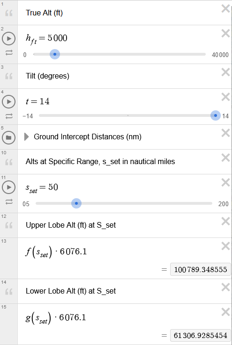Play the tilt t slider animation
This screenshot has height=345, width=232.
point(8,101)
